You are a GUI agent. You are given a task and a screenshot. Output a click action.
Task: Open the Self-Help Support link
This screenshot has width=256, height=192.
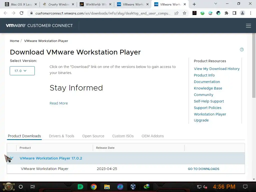tap(209, 101)
